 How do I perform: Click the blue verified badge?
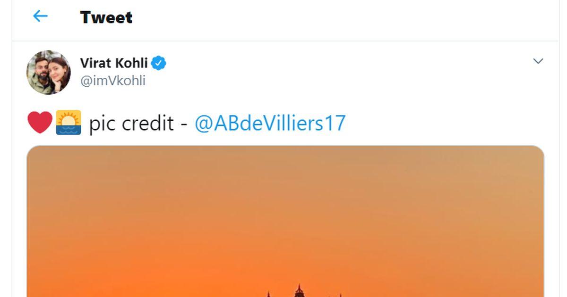tap(158, 63)
